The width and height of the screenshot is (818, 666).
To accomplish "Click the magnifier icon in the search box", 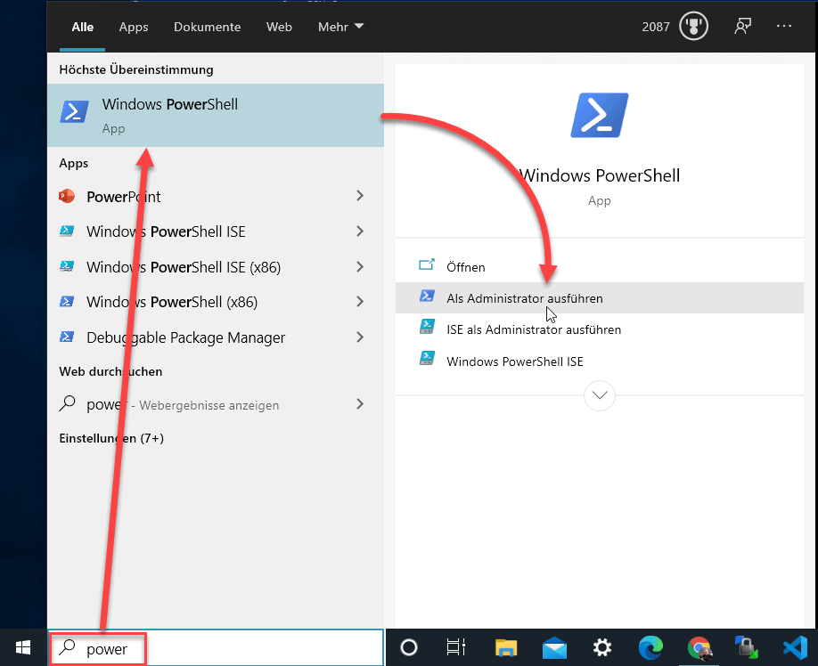I will (67, 648).
